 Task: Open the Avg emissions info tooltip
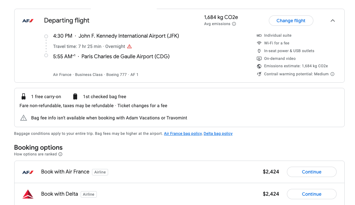click(234, 24)
